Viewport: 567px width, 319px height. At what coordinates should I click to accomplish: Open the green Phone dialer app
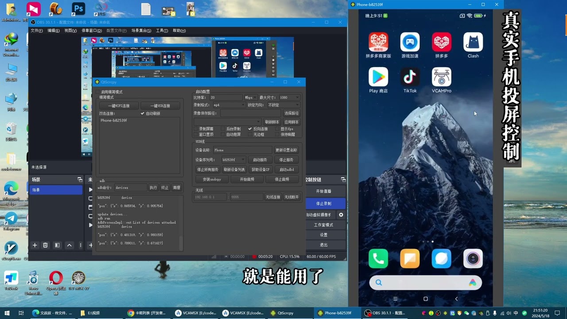click(x=378, y=259)
